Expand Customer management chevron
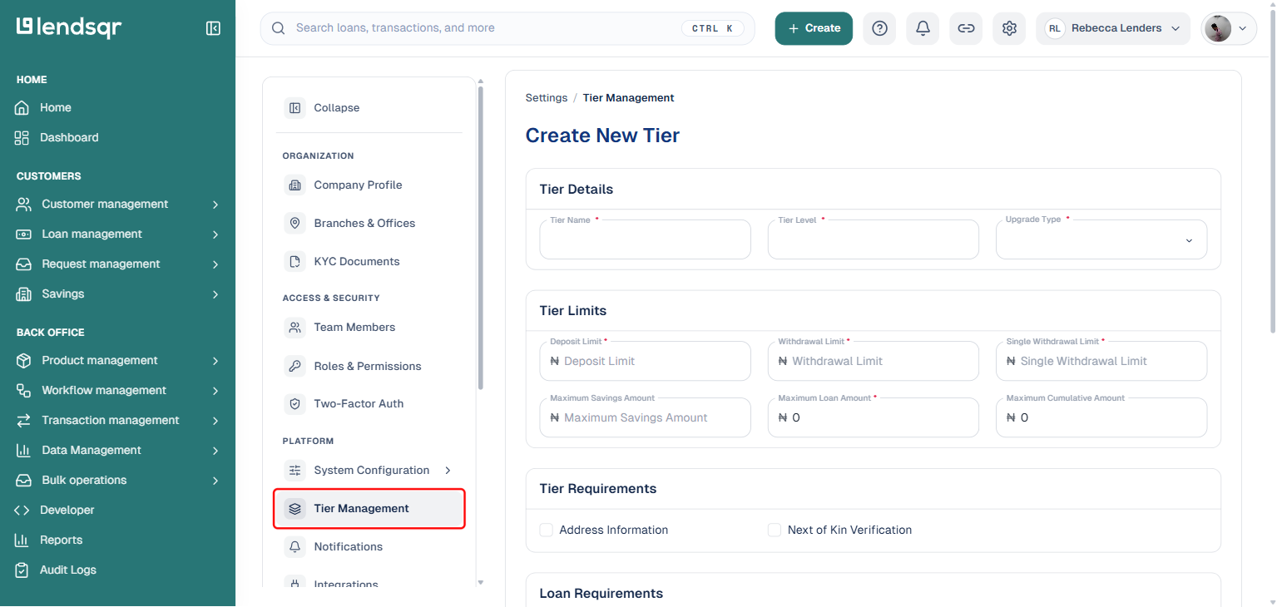 [215, 205]
